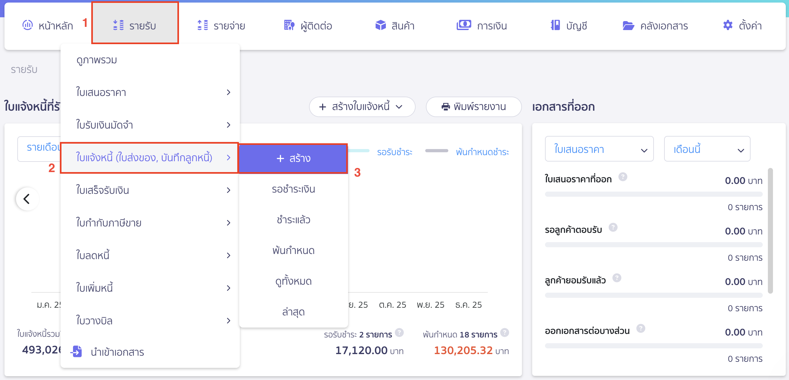Expand the ใบรับเงินมัดจำ submenu
789x380 pixels.
coord(228,125)
